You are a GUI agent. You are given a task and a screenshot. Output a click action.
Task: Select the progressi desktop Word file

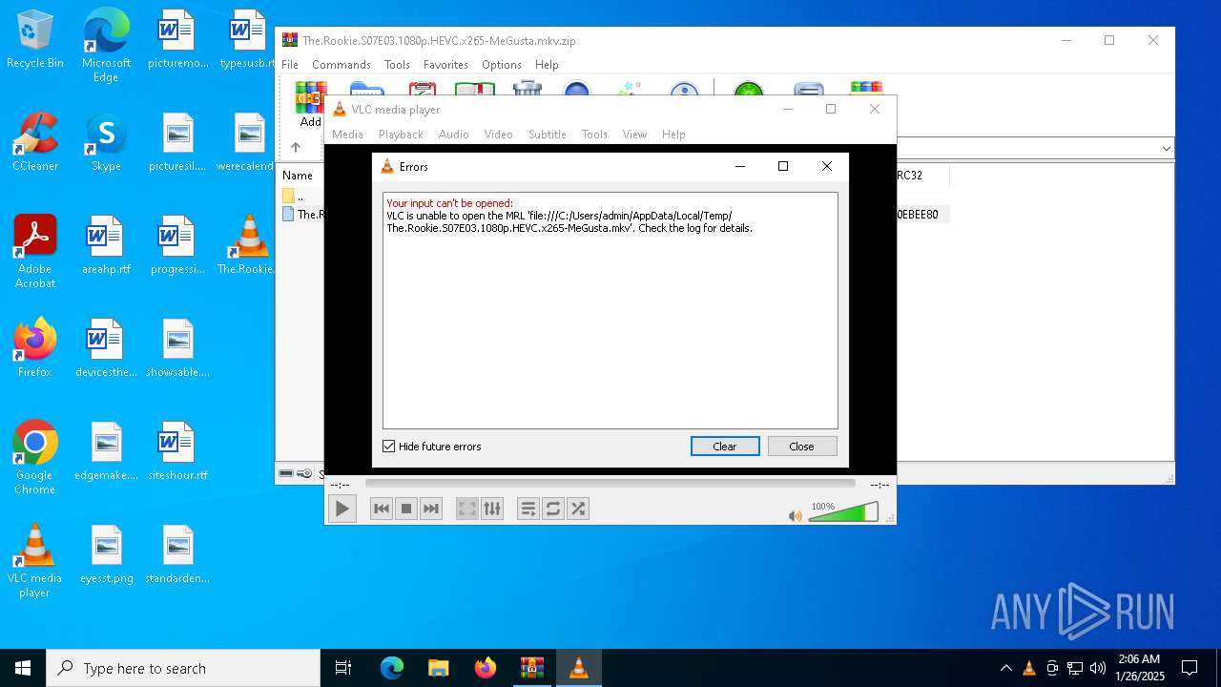point(177,245)
